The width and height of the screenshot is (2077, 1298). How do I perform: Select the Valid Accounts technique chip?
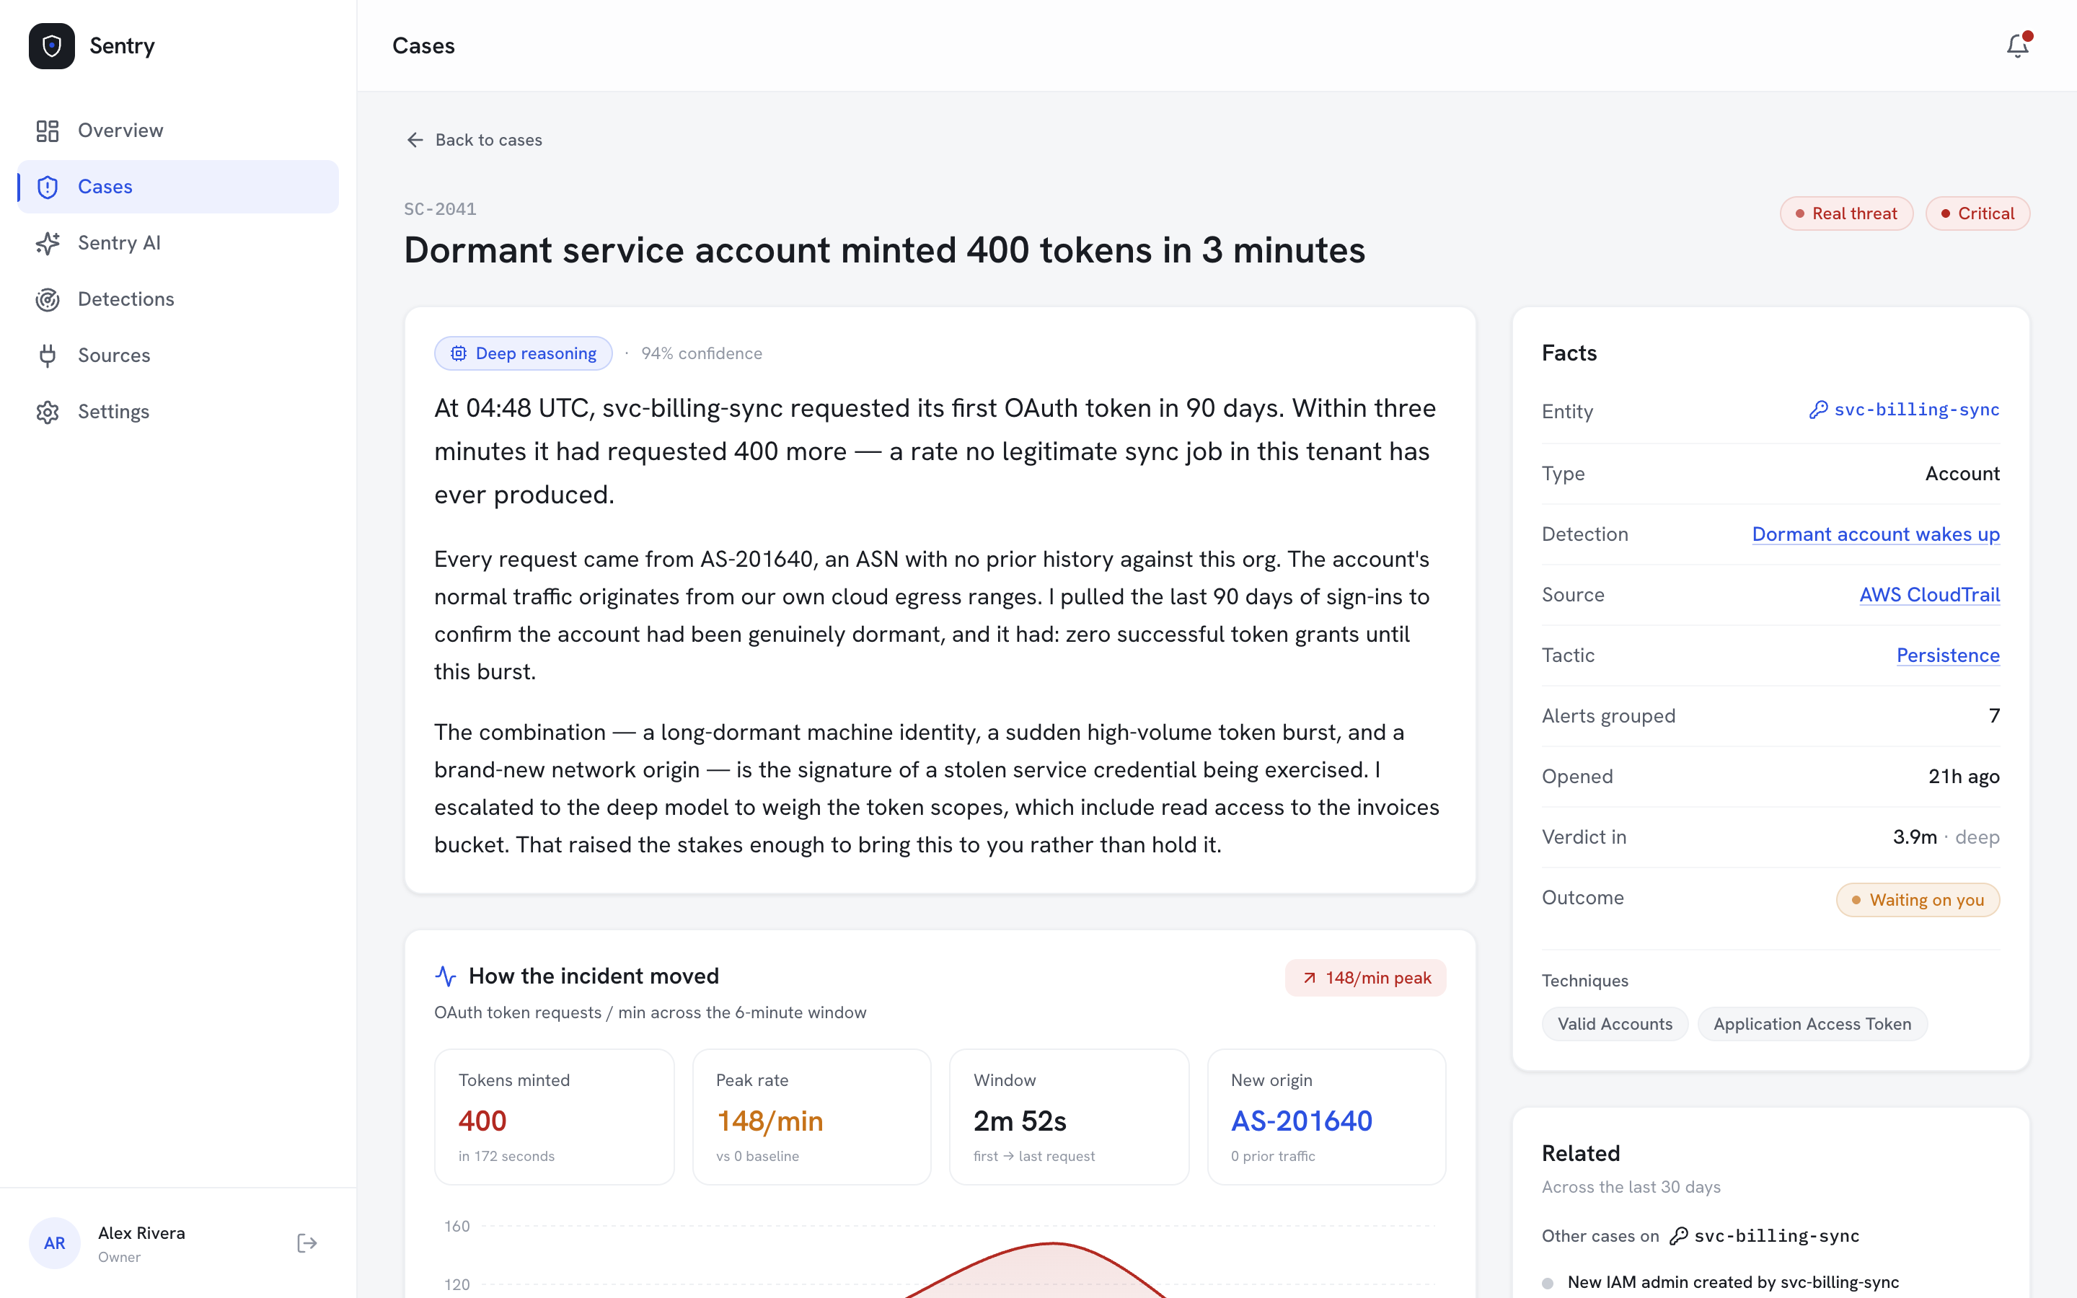click(x=1615, y=1024)
